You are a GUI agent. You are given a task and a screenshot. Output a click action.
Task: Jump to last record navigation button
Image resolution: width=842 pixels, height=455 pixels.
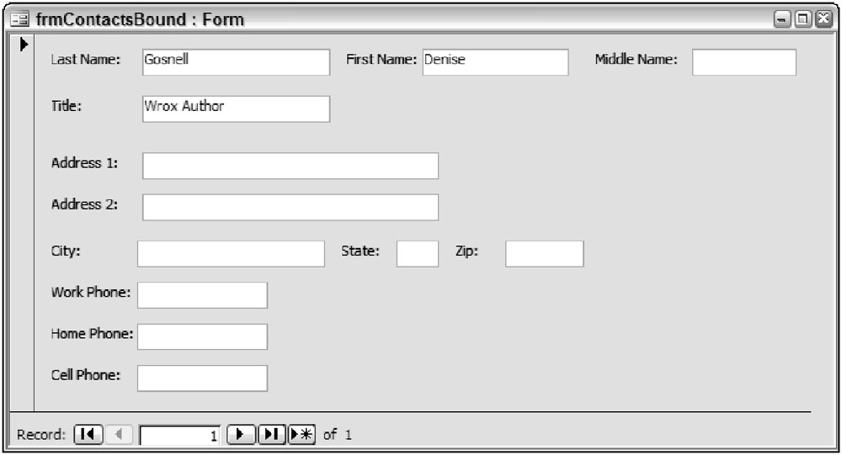272,434
